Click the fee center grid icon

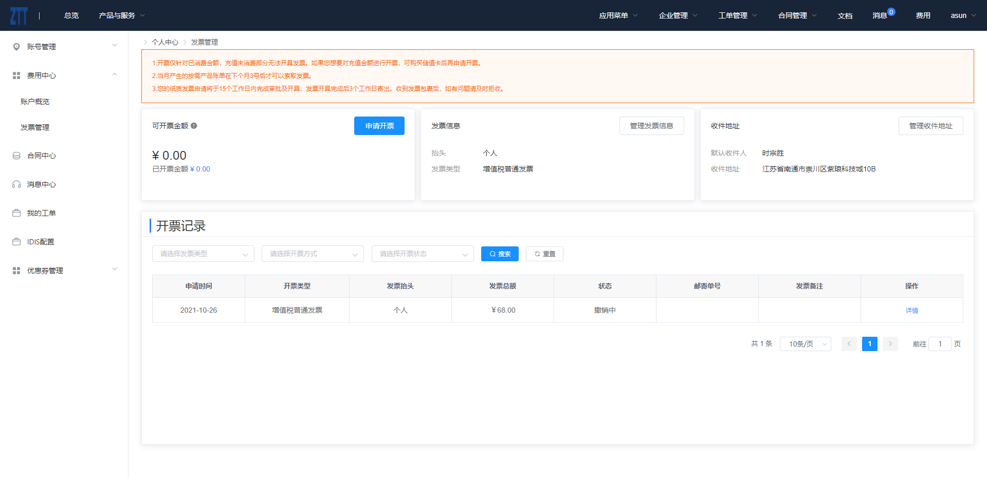click(x=16, y=75)
